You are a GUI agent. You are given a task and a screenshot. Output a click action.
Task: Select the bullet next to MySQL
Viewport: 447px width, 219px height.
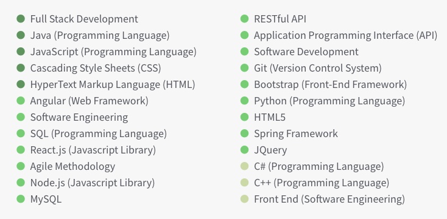[x=21, y=199]
